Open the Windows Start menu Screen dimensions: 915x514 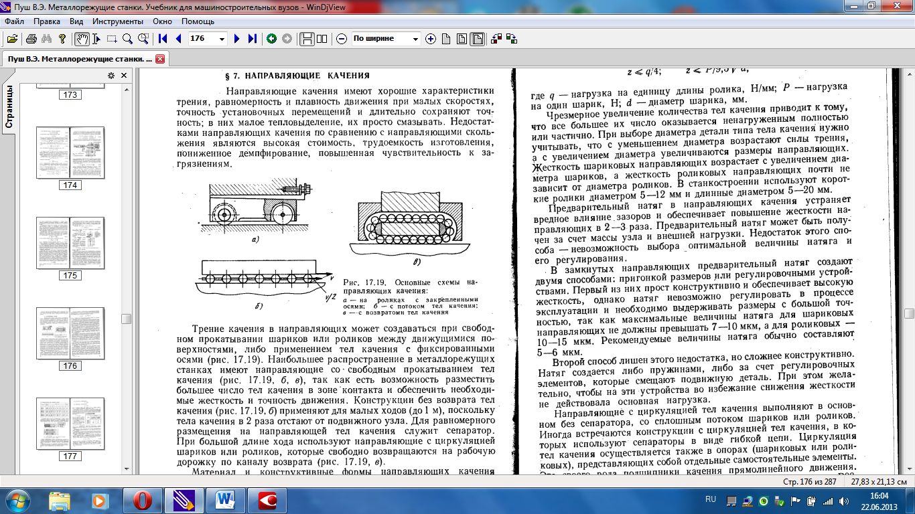(16, 501)
